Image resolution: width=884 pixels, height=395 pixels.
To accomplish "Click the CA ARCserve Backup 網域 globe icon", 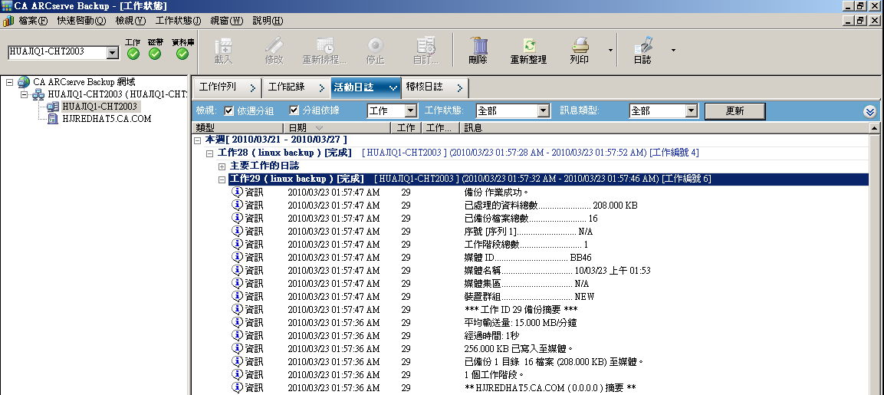I will pos(24,81).
